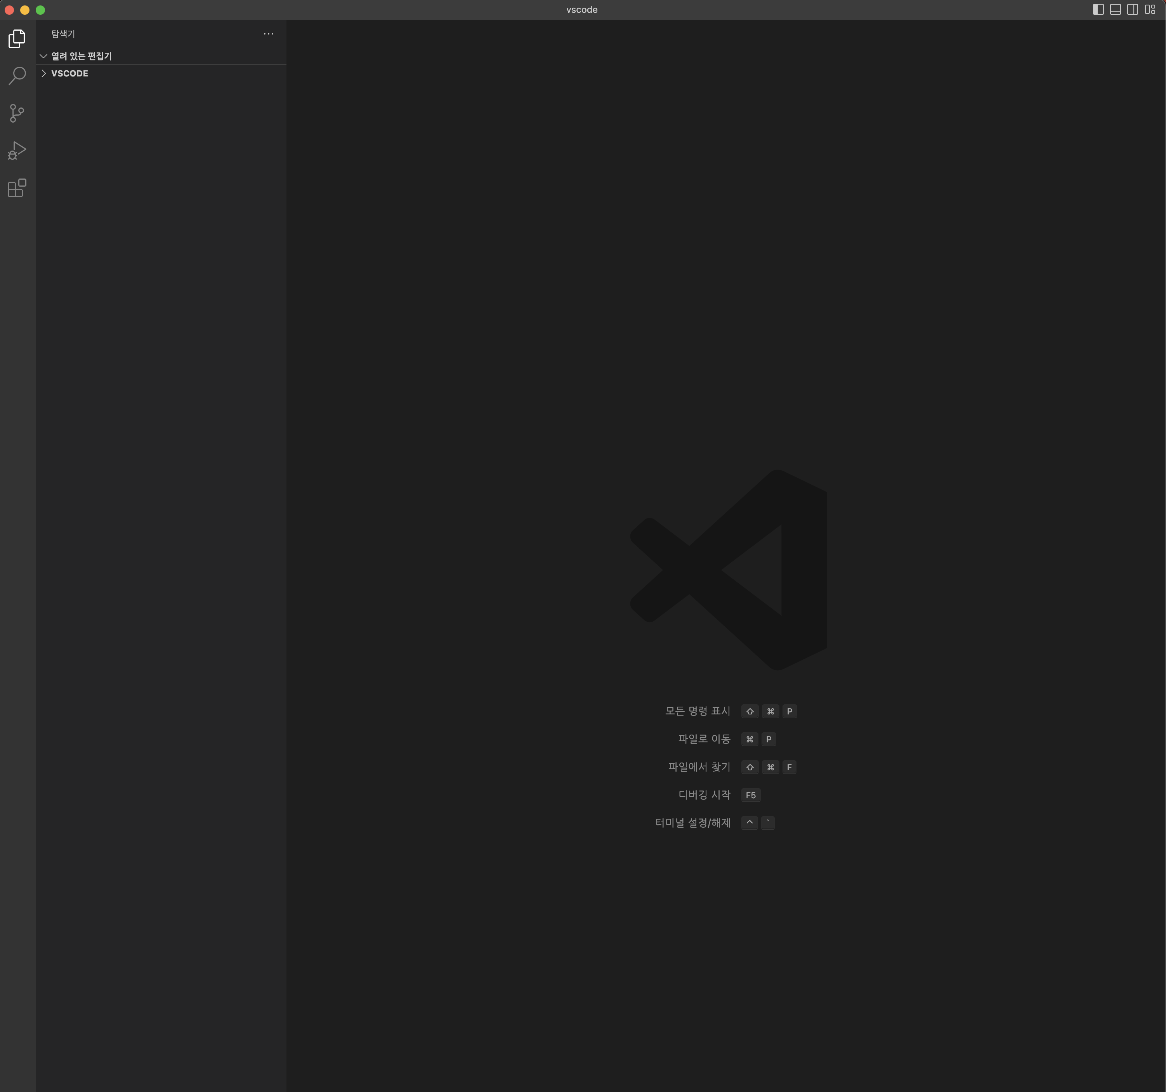Click the VSCODE folder label

(x=69, y=73)
